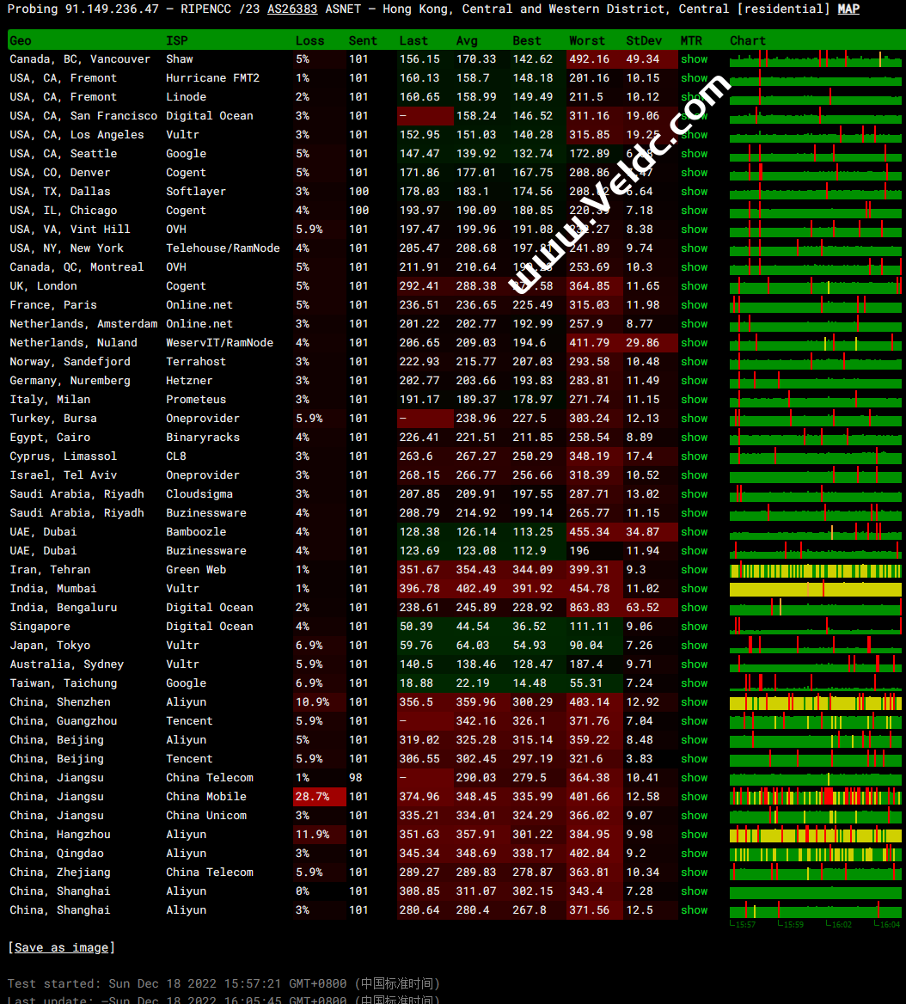Click the Save as image link
The image size is (906, 1004).
coord(62,947)
